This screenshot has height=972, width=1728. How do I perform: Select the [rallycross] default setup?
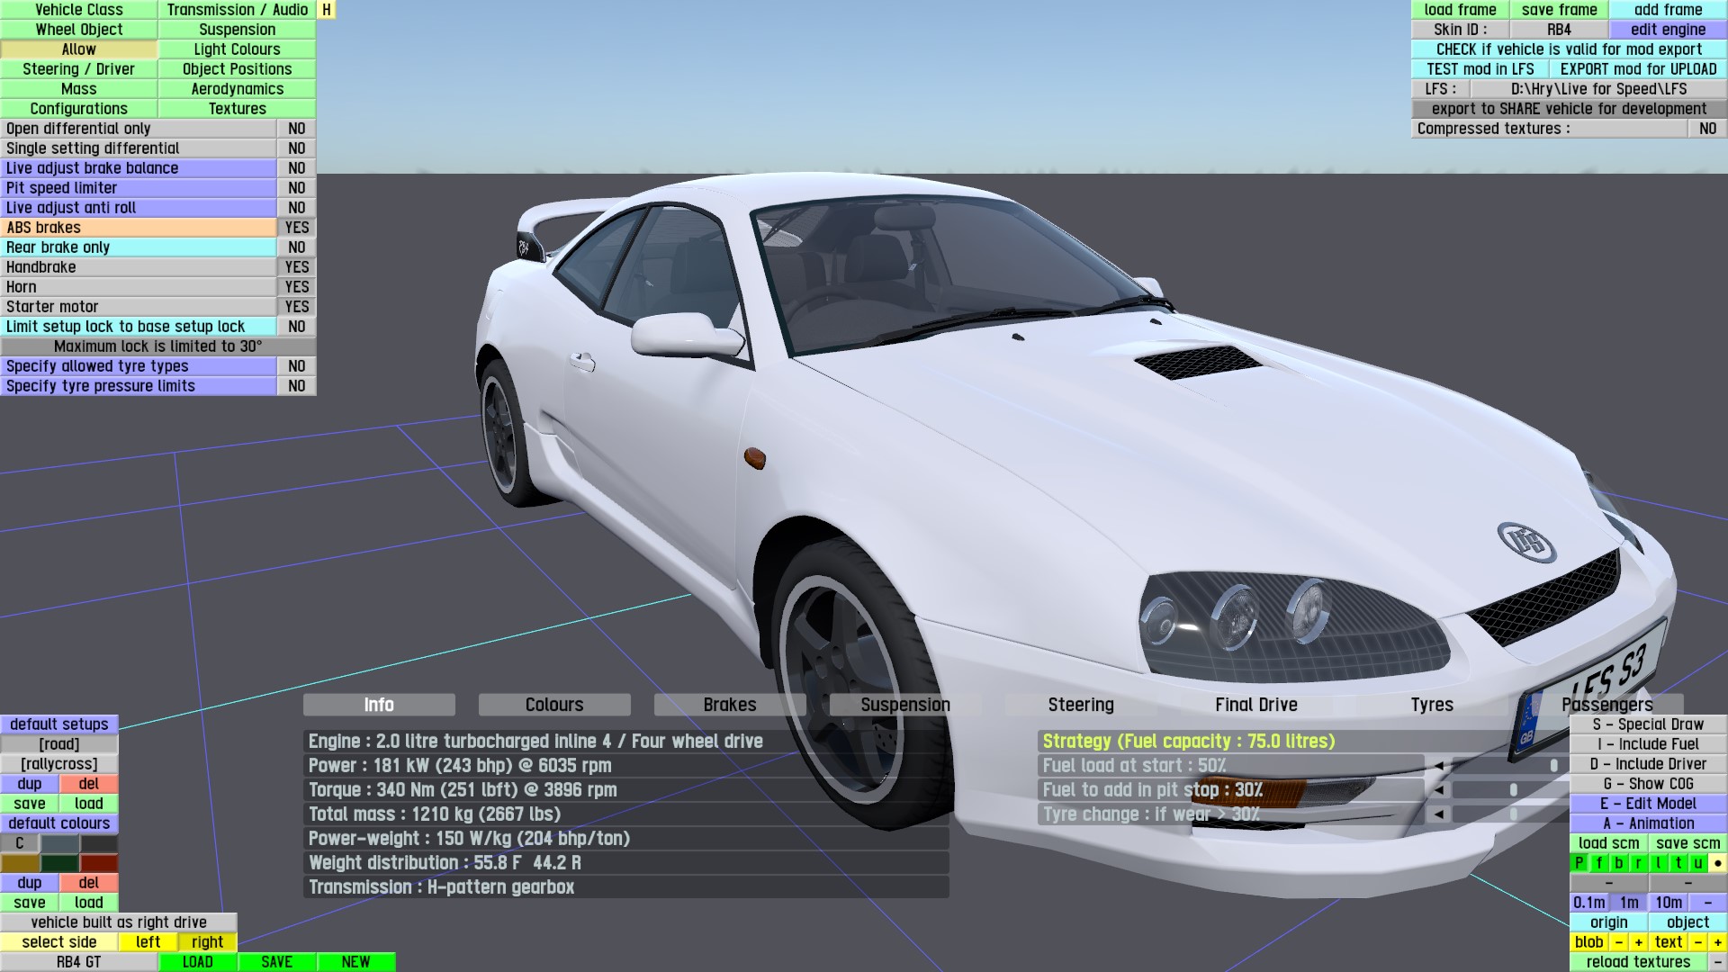[x=59, y=764]
